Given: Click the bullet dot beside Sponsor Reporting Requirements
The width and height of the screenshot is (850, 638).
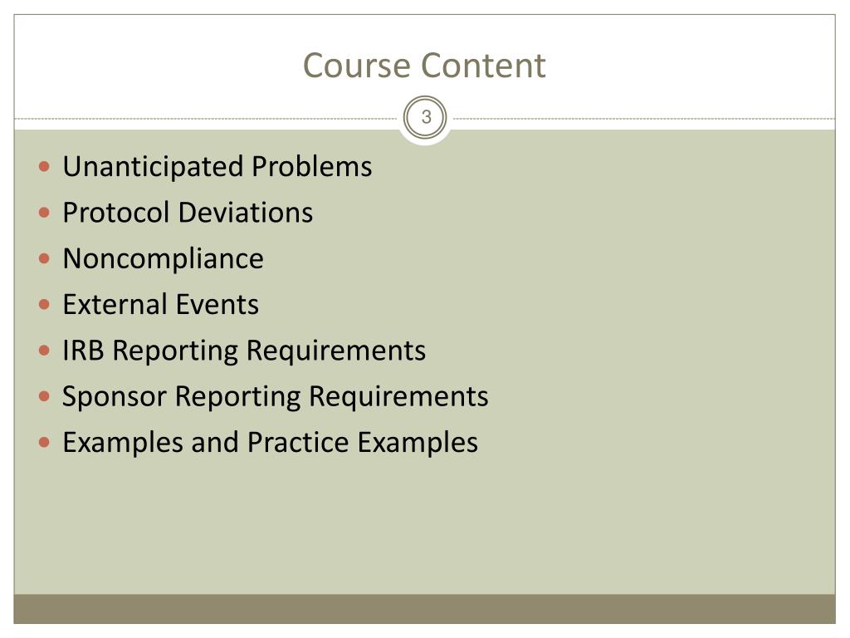Looking at the screenshot, I should coord(45,396).
